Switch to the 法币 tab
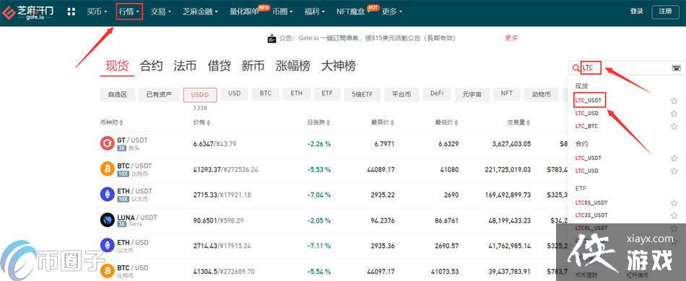This screenshot has width=686, height=281. 185,66
